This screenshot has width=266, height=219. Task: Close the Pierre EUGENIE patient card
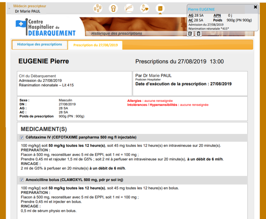pos(255,7)
